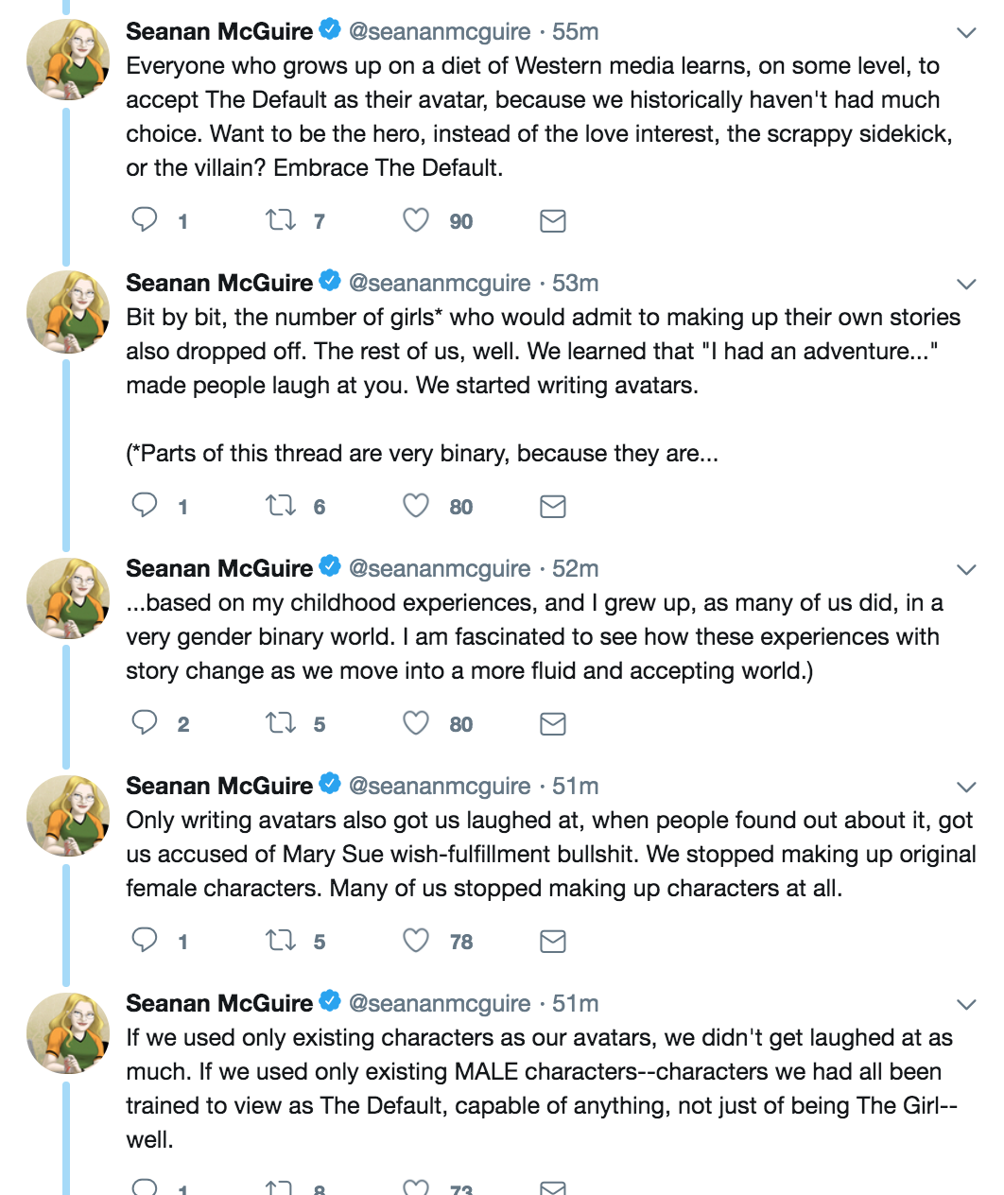Retweet the tweet with 7 retweets
Image resolution: width=1004 pixels, height=1195 pixels.
point(280,220)
